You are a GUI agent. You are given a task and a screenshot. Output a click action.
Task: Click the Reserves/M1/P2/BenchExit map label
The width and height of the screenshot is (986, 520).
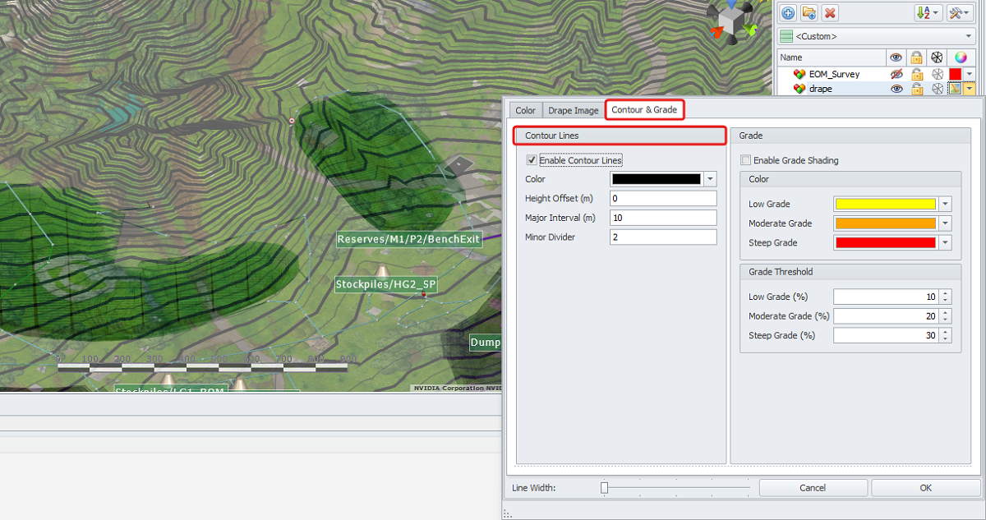point(408,240)
